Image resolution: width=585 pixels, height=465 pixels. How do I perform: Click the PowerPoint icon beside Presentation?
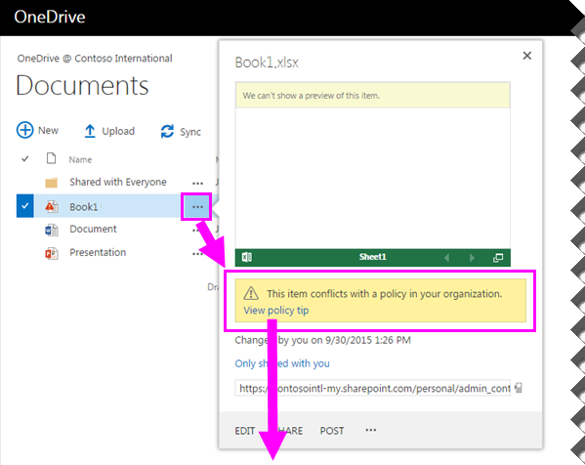52,253
